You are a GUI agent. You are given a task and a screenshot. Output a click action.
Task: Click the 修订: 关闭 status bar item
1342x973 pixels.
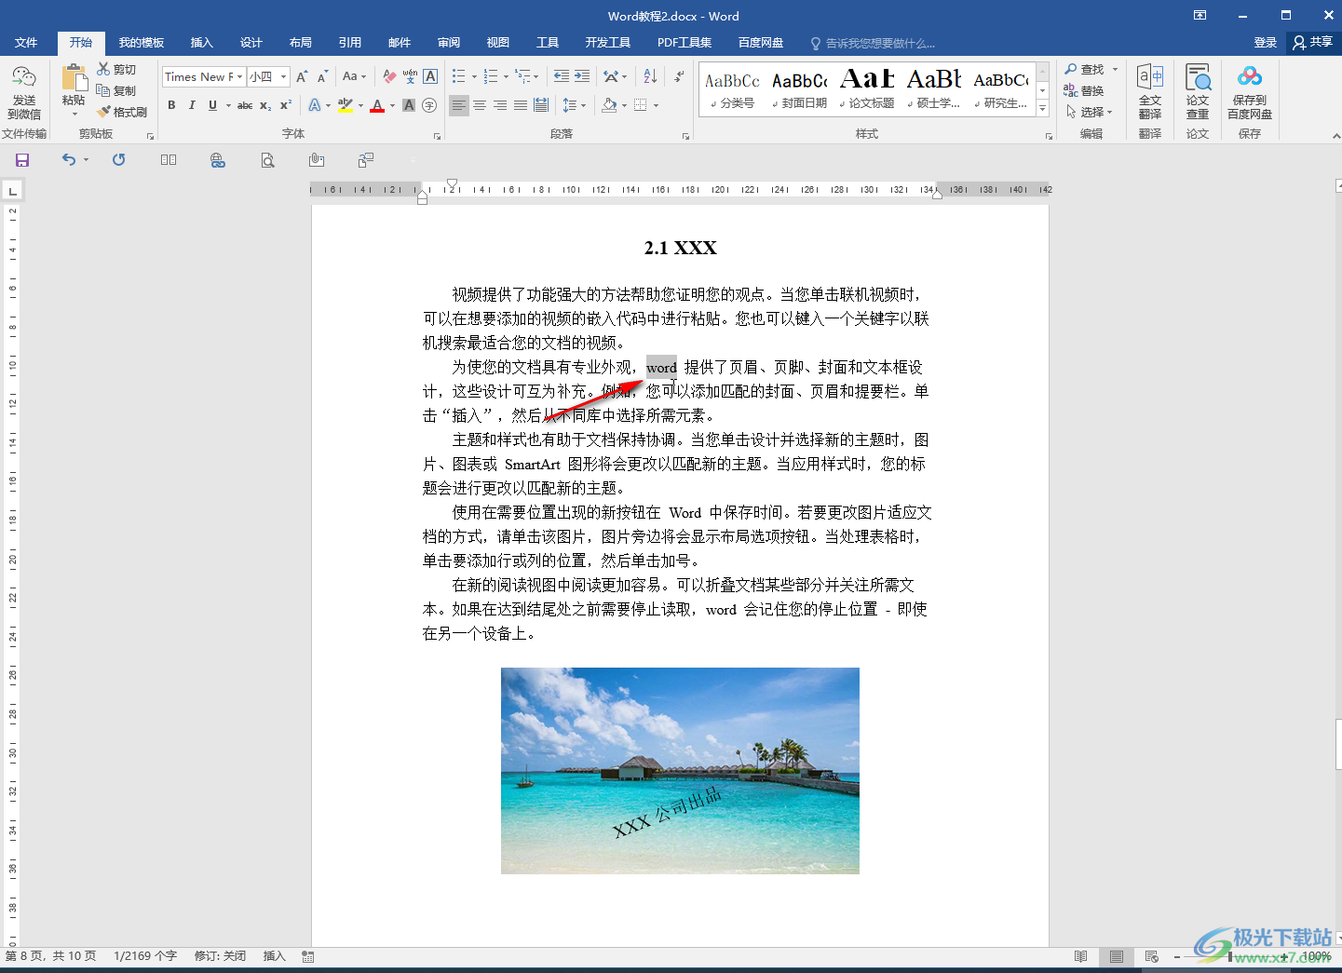coord(220,956)
